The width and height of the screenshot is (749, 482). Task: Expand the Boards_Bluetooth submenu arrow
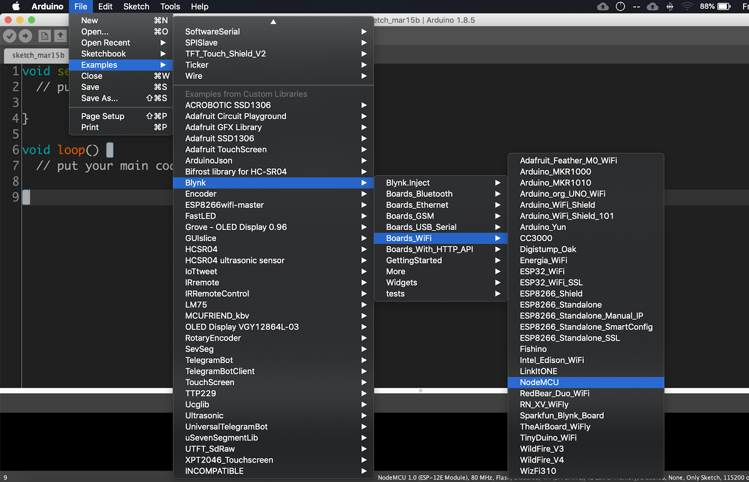[x=498, y=194]
